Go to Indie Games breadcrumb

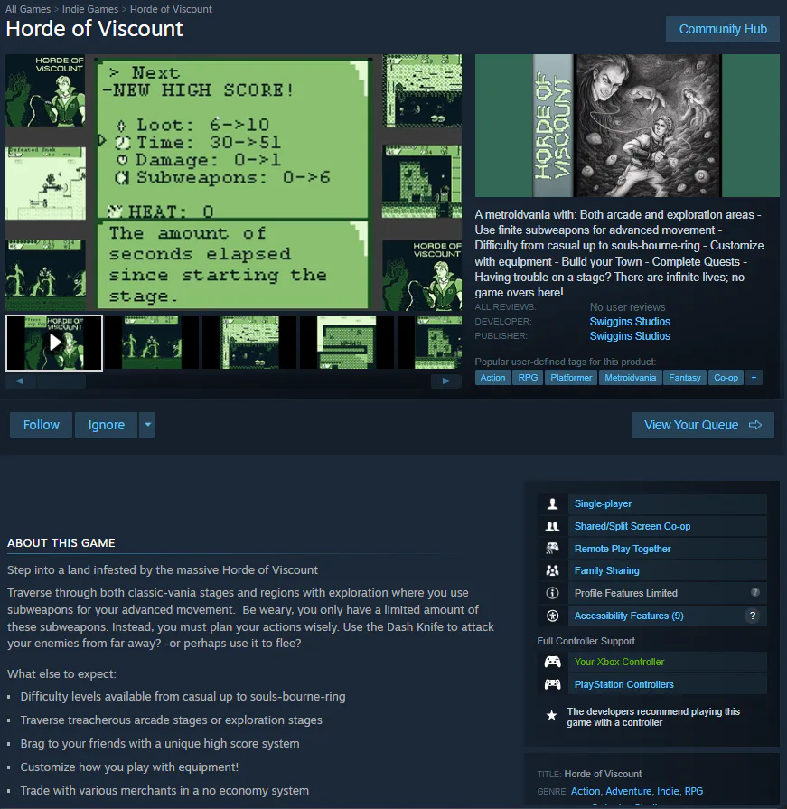pyautogui.click(x=90, y=9)
